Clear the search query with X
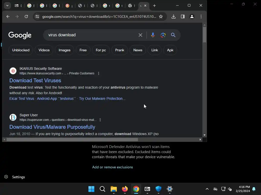The height and width of the screenshot is (195, 261). (x=140, y=35)
